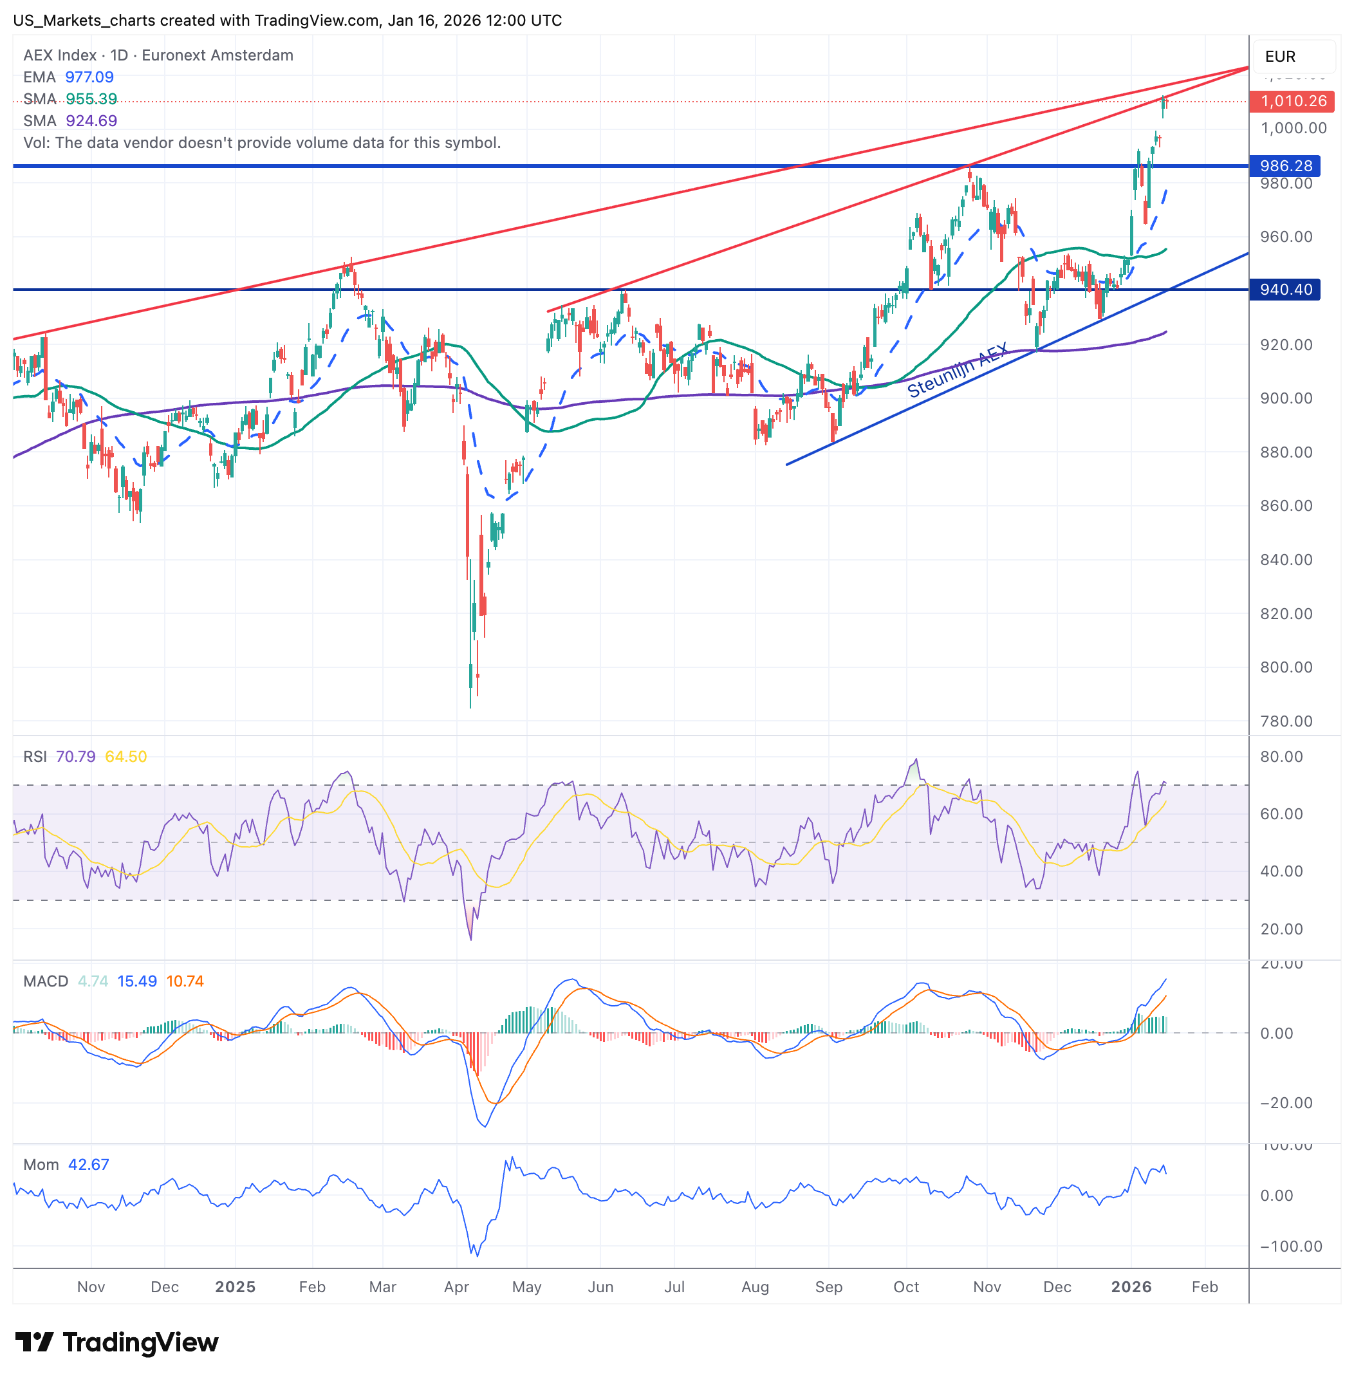Click the EMA 977.09 indicator legend
This screenshot has height=1381, width=1354.
(68, 77)
